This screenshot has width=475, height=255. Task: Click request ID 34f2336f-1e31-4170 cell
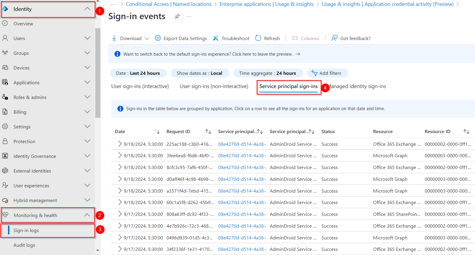click(189, 249)
